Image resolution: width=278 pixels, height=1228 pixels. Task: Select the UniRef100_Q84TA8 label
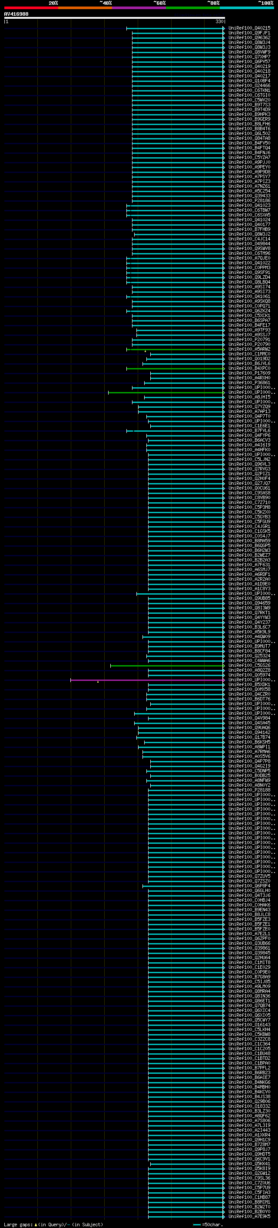249,138
